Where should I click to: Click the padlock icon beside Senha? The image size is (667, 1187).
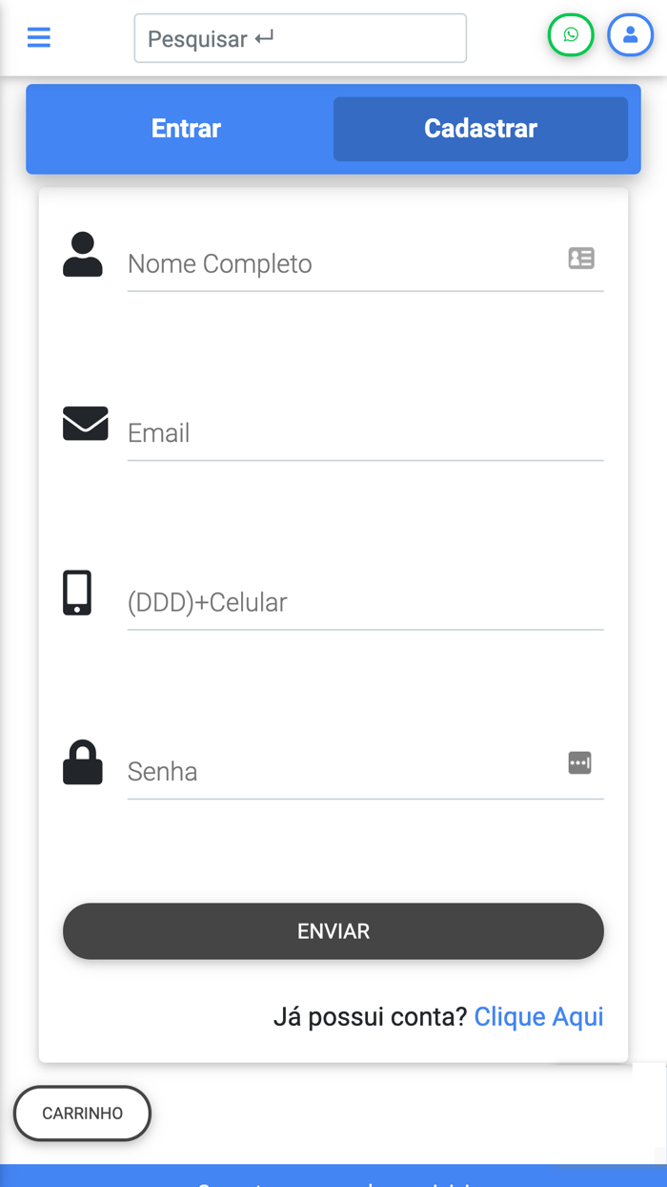coord(83,762)
